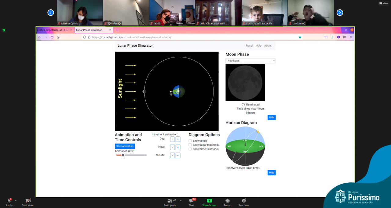Image resolution: width=391 pixels, height=208 pixels.
Task: Enable Show time tickmarks checkbox
Action: (x=190, y=149)
